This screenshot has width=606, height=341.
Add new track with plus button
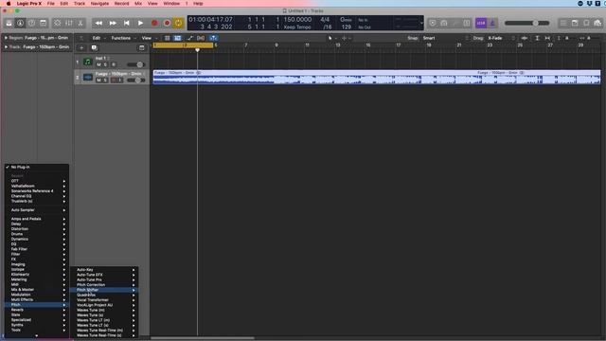81,48
